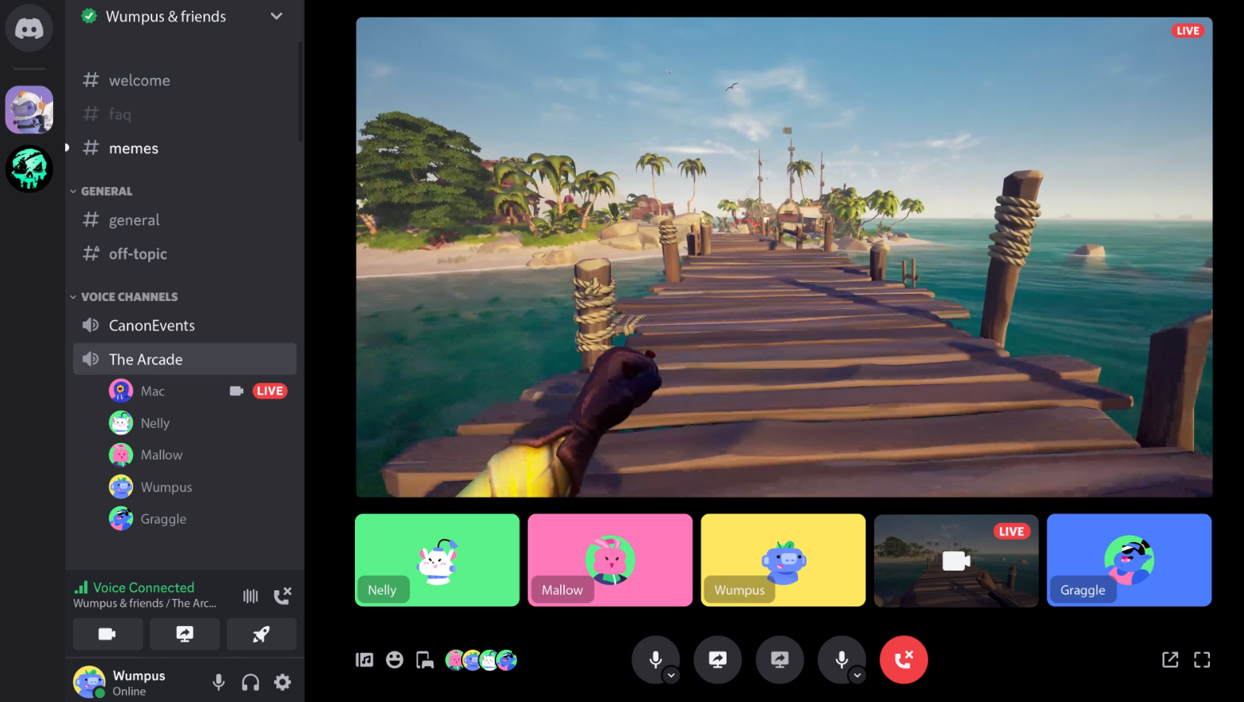Select the live stream preview tile

[956, 560]
